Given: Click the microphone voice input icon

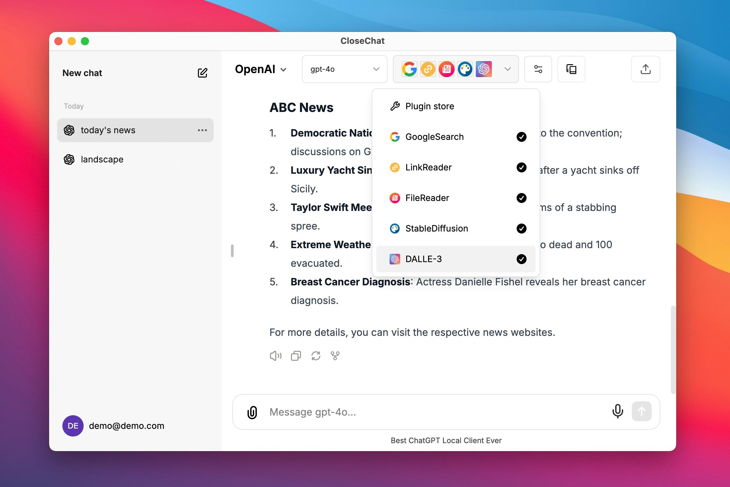Looking at the screenshot, I should (x=618, y=411).
